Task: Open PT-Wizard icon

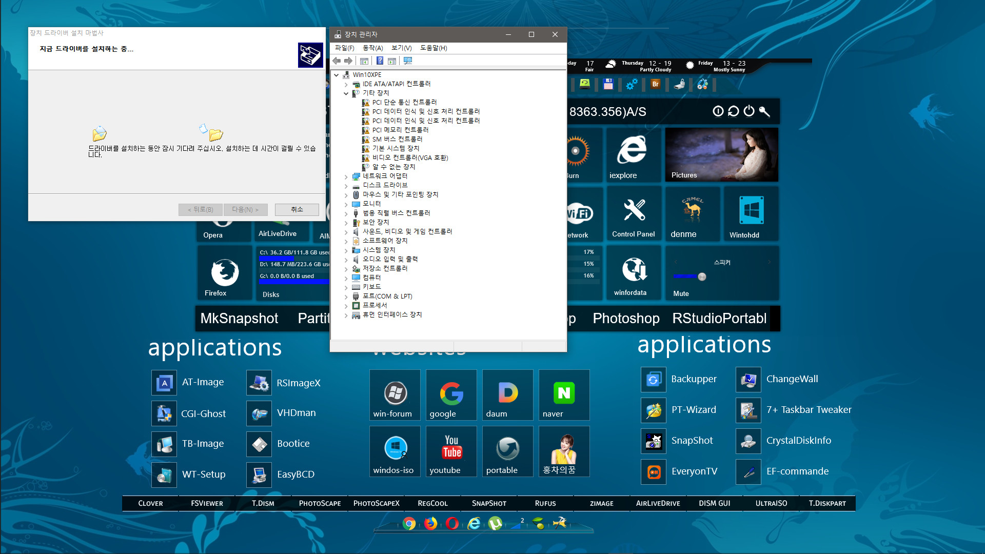Action: pyautogui.click(x=654, y=410)
